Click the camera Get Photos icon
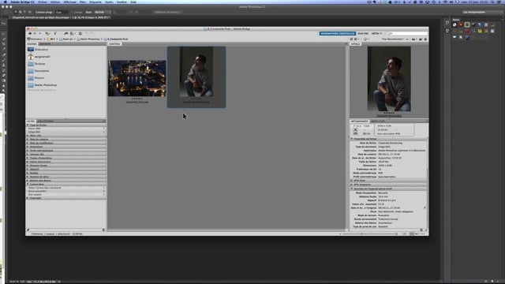The image size is (505, 284). pos(65,33)
